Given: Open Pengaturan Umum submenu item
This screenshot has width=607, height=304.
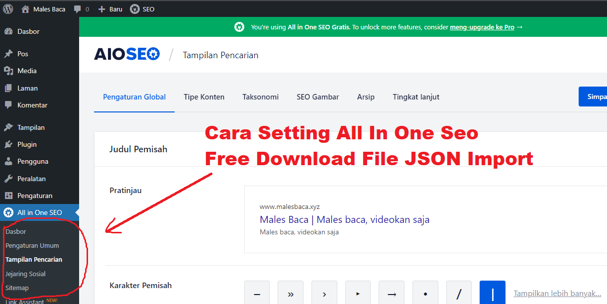Looking at the screenshot, I should coord(32,245).
